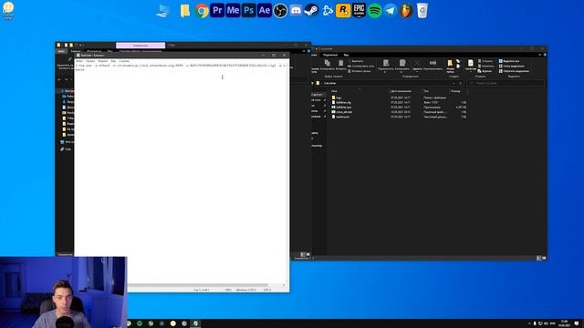
Task: Click Снять выделение in Explorer ribbon
Action: click(x=511, y=66)
